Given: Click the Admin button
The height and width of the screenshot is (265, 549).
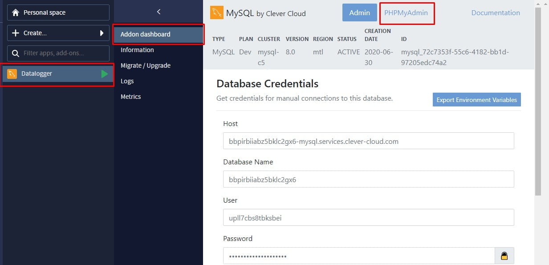Looking at the screenshot, I should pyautogui.click(x=359, y=13).
